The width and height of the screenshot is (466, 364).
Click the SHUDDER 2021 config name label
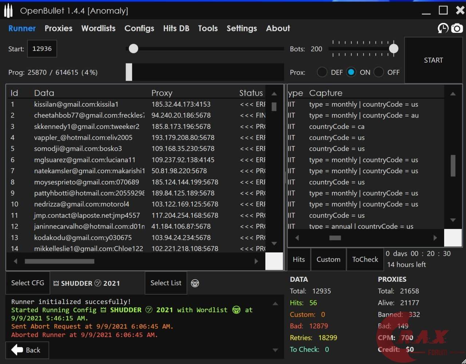pos(87,283)
